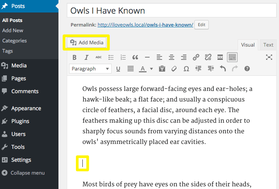Toggle the toolbar kitchen sink button
This screenshot has width=279, height=189.
click(232, 57)
